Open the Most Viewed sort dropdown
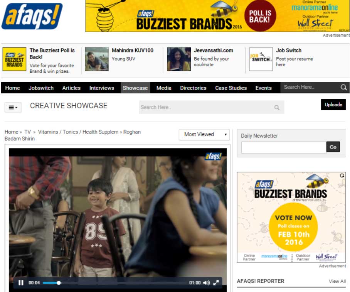This screenshot has width=350, height=292. 204,135
